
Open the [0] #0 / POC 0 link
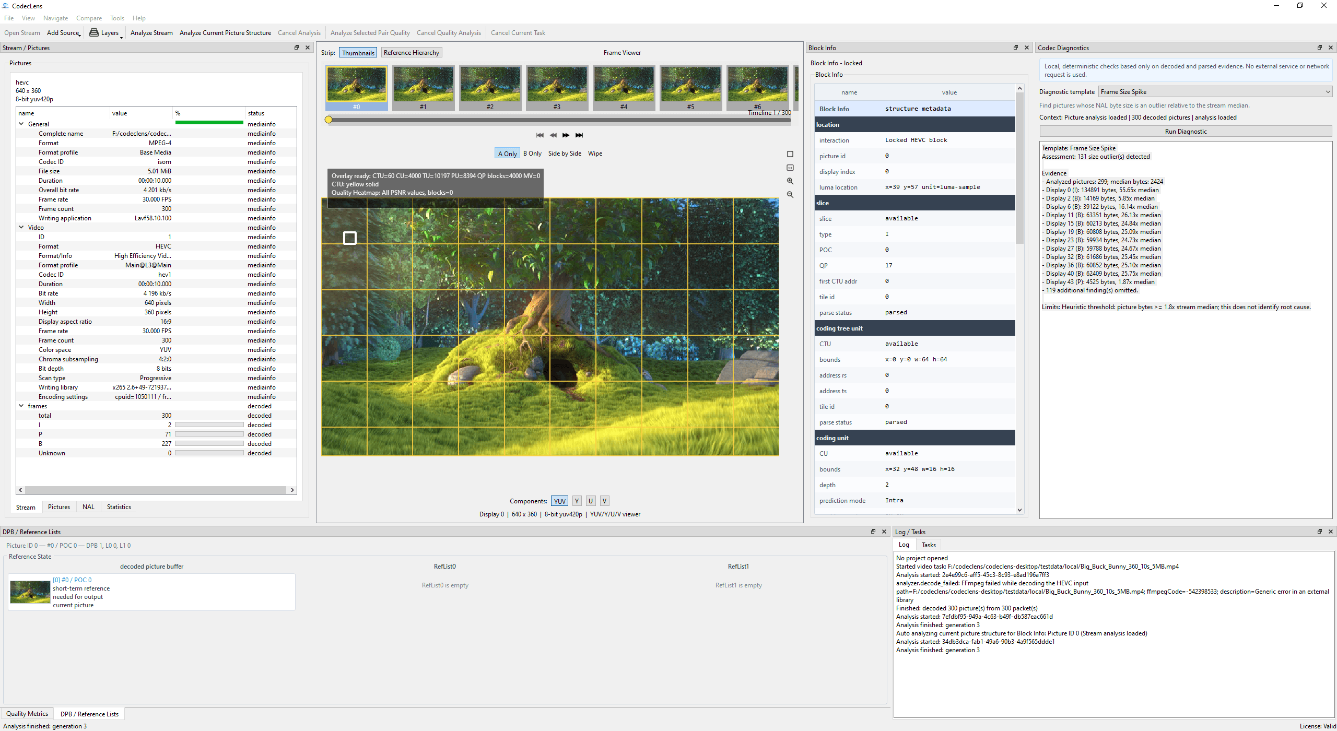tap(72, 580)
